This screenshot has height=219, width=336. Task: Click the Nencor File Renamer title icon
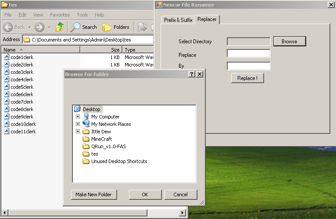coord(159,5)
